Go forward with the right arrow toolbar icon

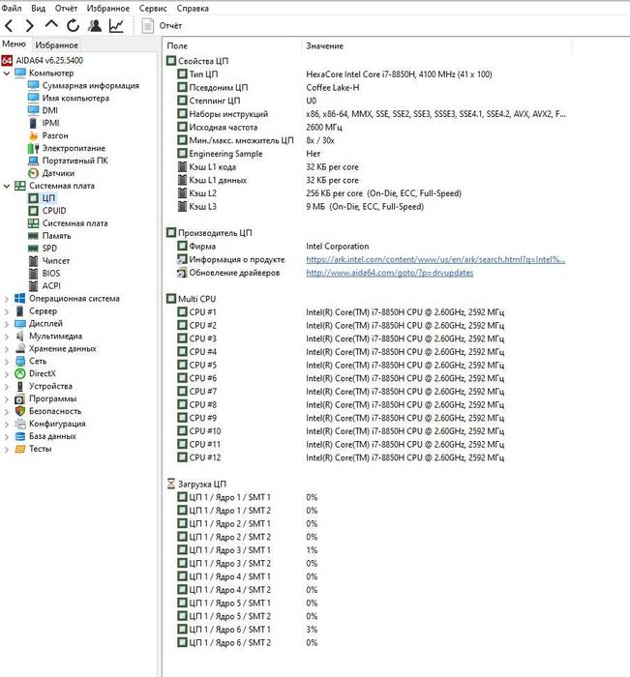click(29, 26)
